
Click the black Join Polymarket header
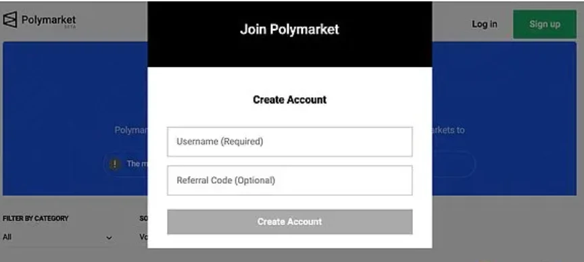(290, 34)
